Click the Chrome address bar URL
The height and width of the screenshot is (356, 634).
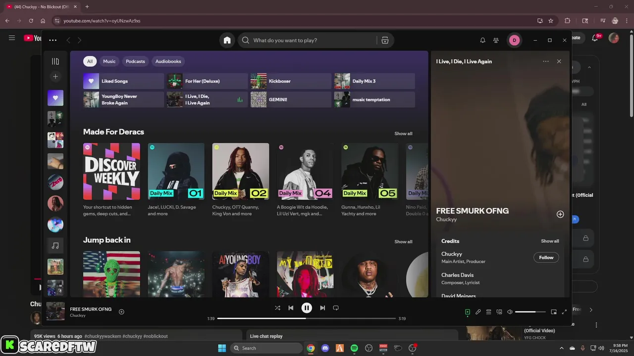(102, 21)
